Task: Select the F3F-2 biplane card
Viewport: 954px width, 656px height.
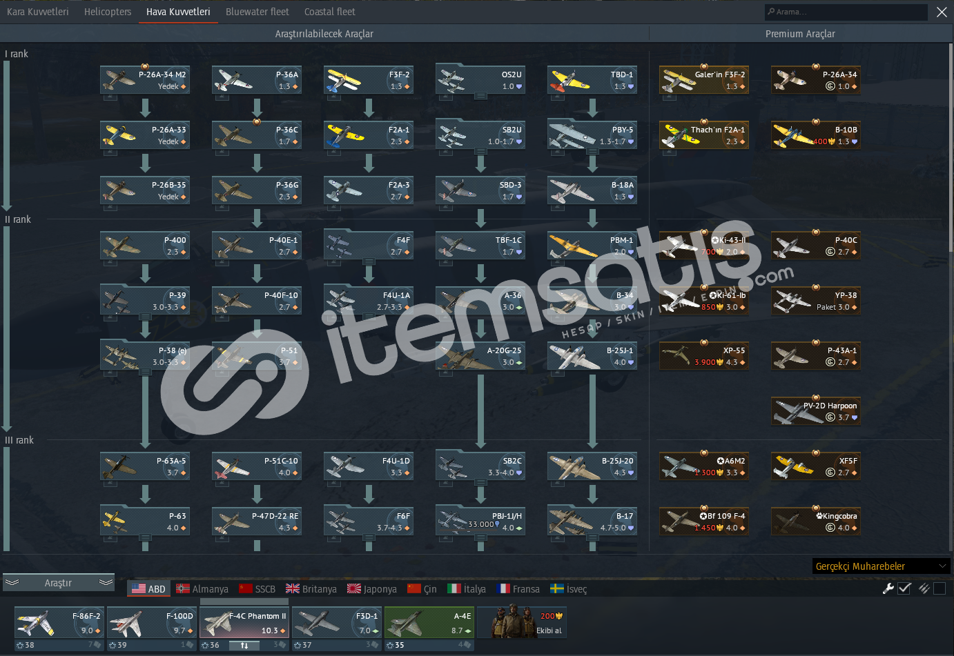Action: [x=369, y=80]
